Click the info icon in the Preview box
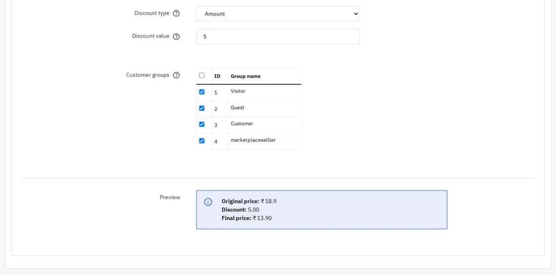Screen dimensions: 556x275 tap(208, 202)
